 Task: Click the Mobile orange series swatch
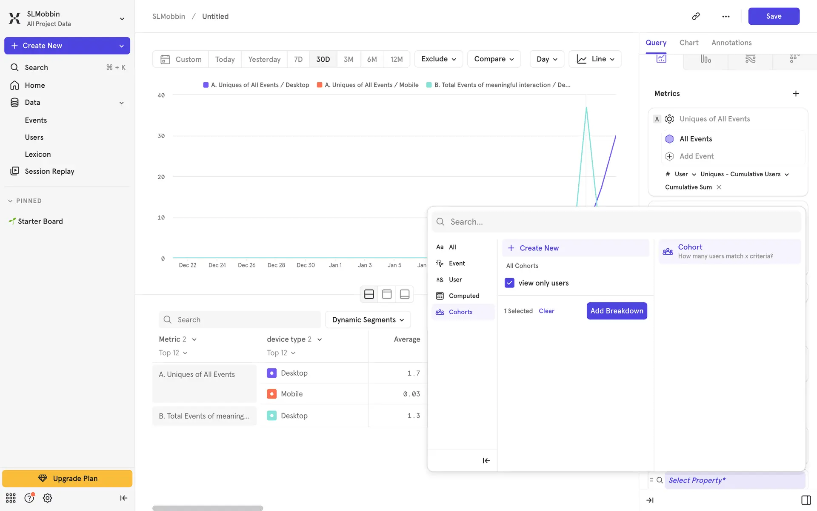[x=271, y=394]
